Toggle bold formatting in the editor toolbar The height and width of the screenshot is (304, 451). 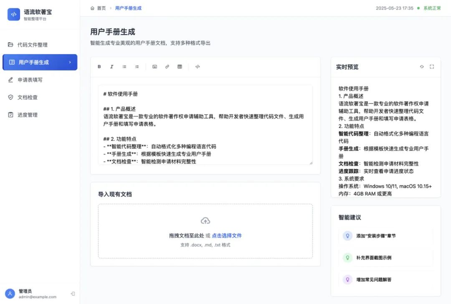[x=99, y=66]
